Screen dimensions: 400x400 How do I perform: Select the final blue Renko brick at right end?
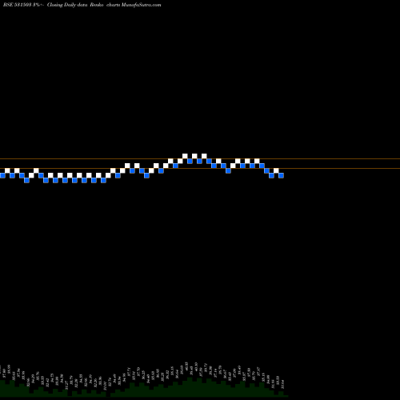281,175
